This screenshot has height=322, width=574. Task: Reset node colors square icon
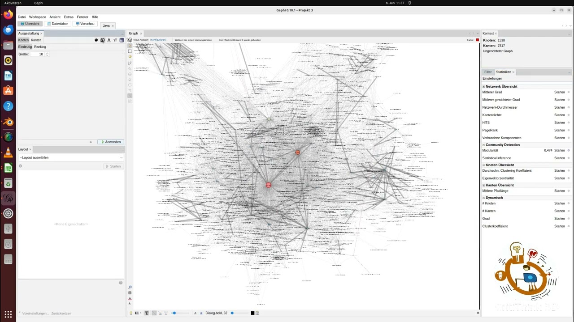pos(130,292)
